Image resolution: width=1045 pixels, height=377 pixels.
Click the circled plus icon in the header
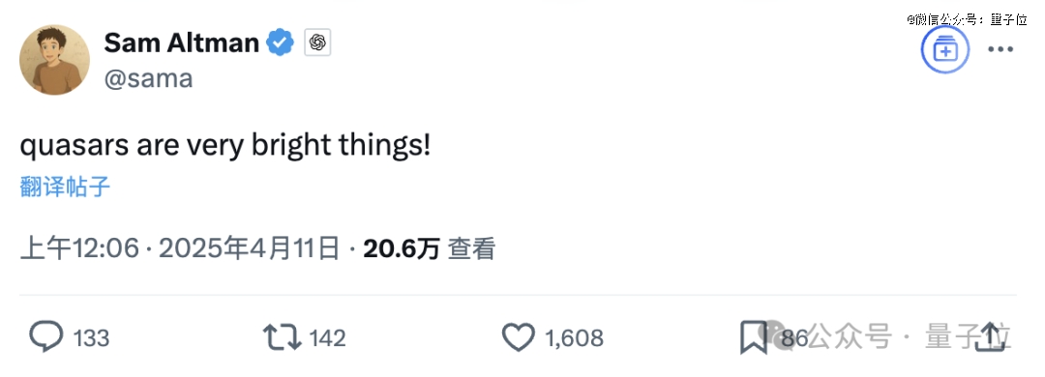945,50
